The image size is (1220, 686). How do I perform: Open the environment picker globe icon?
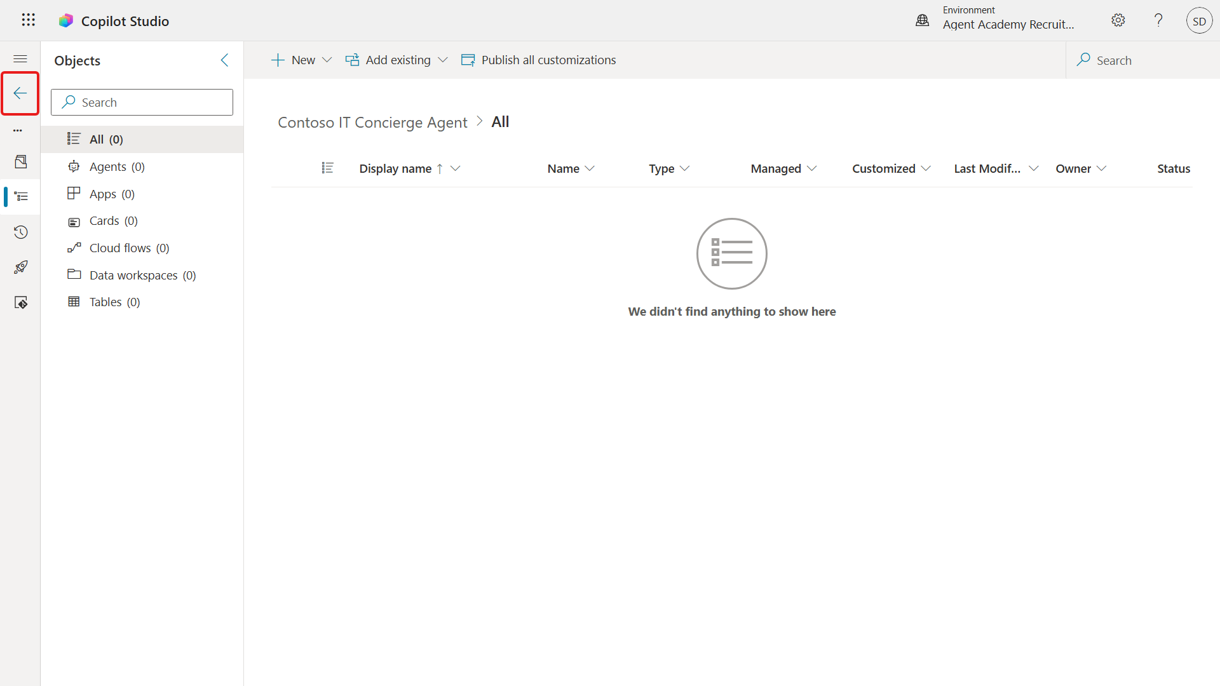coord(922,21)
